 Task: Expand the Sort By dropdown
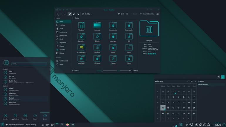[87, 14]
